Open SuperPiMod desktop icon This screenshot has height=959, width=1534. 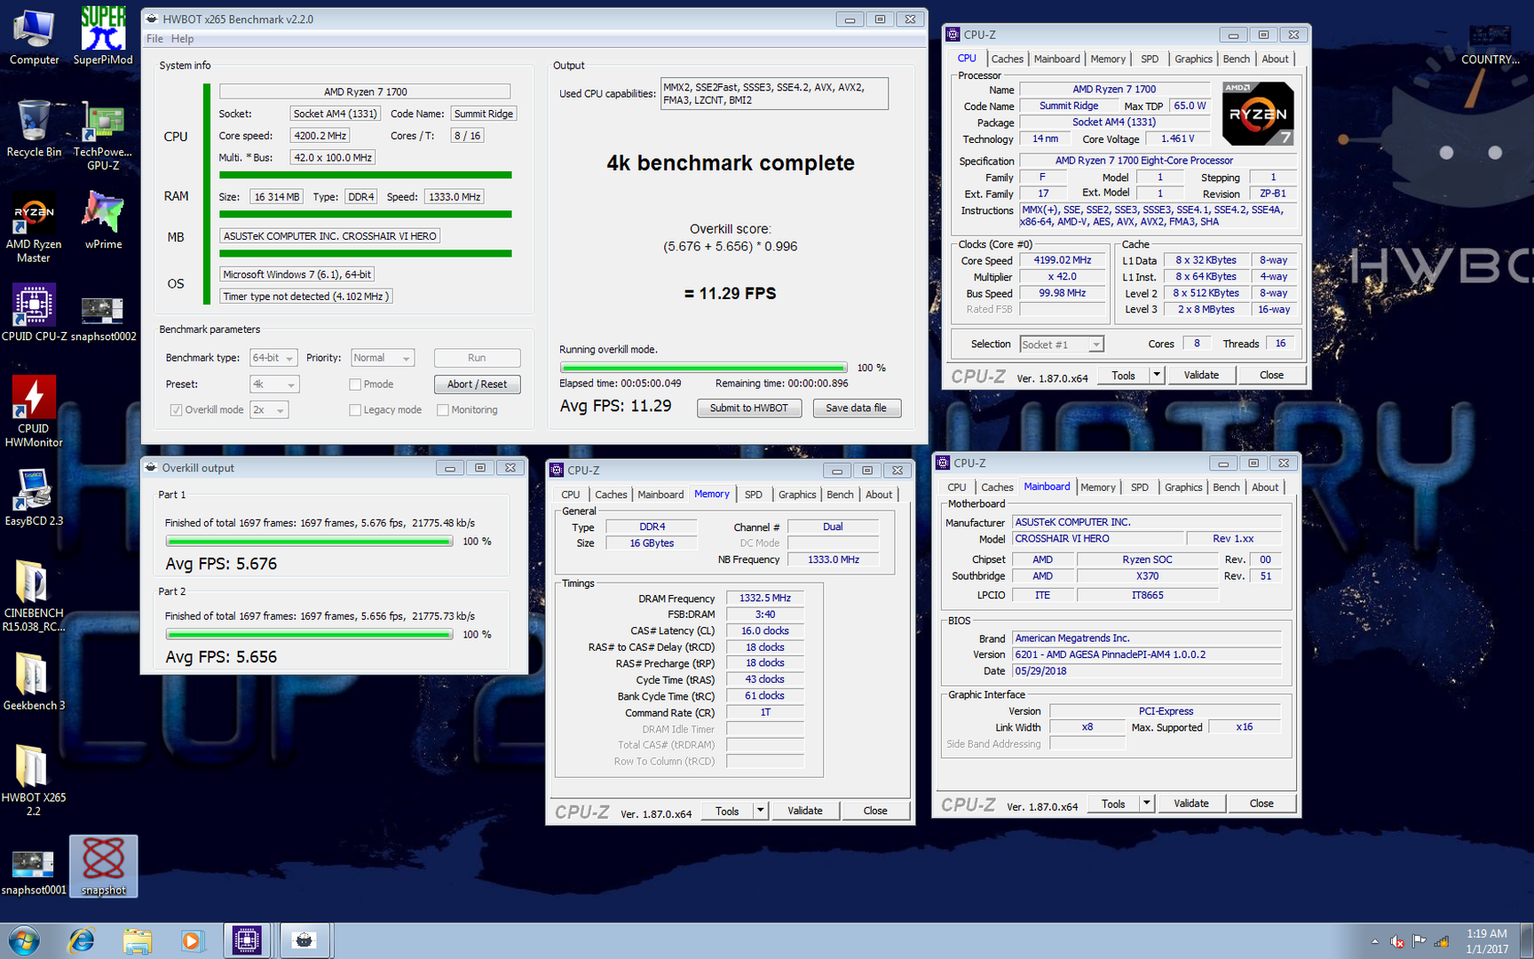[x=103, y=36]
